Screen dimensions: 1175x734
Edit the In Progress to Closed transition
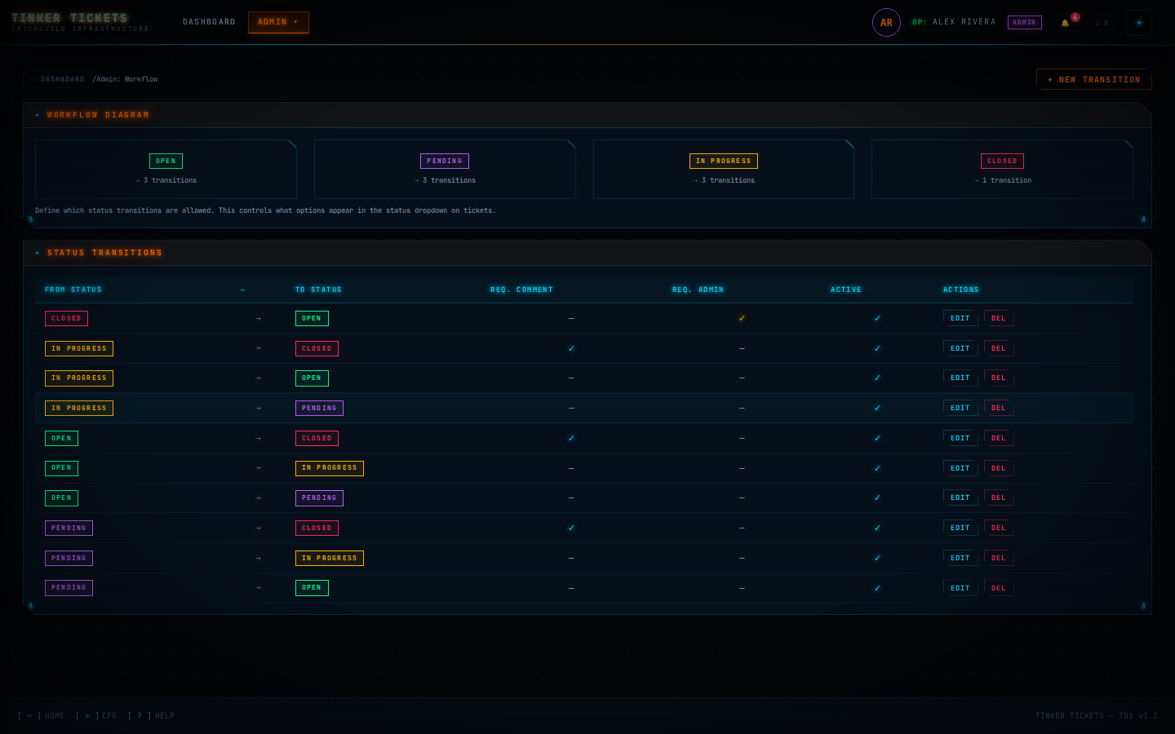pyautogui.click(x=960, y=348)
